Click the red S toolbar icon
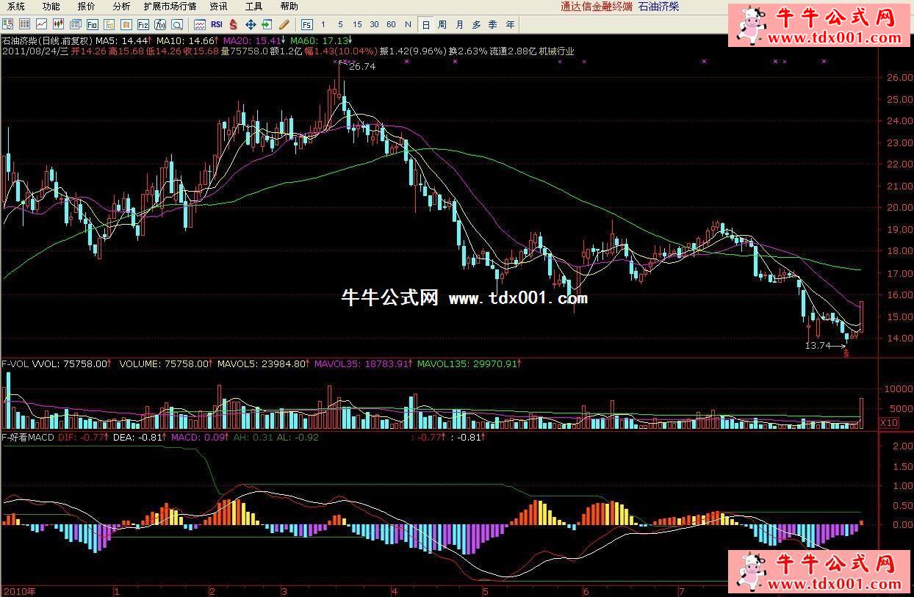Viewport: 914px width, 597px height. (x=234, y=24)
